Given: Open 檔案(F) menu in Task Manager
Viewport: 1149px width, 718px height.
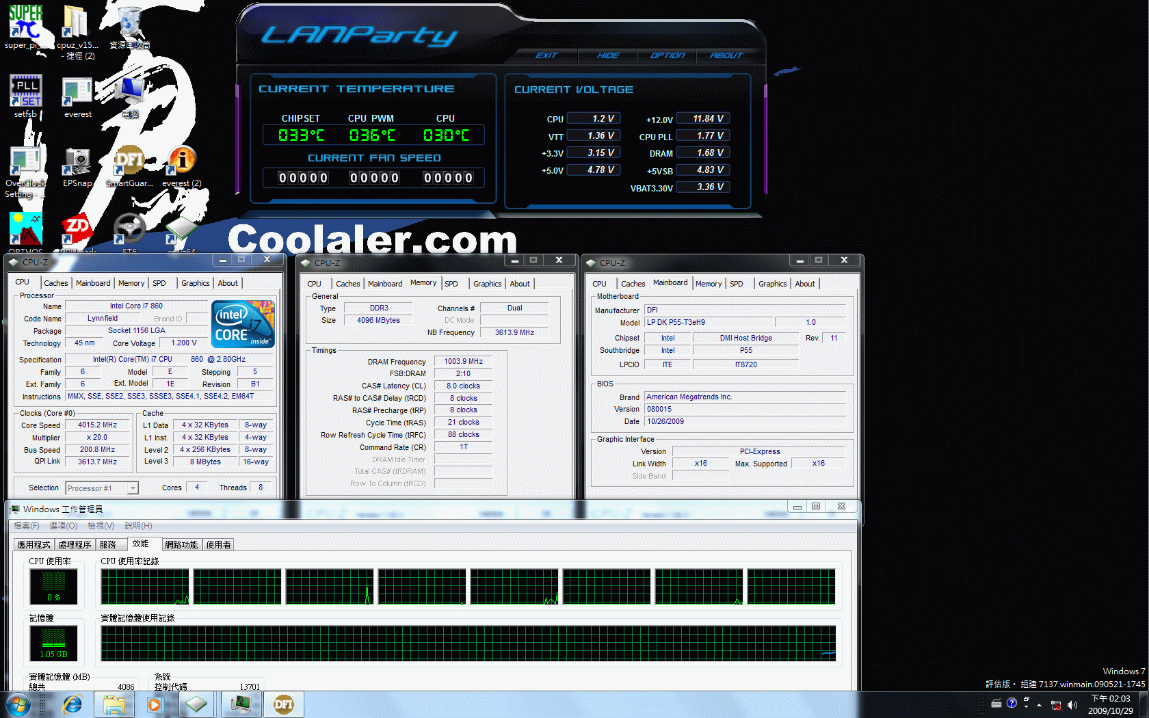Looking at the screenshot, I should (27, 526).
